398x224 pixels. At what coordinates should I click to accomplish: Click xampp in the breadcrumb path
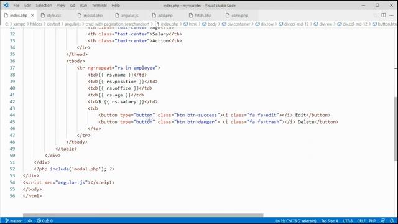click(x=19, y=24)
